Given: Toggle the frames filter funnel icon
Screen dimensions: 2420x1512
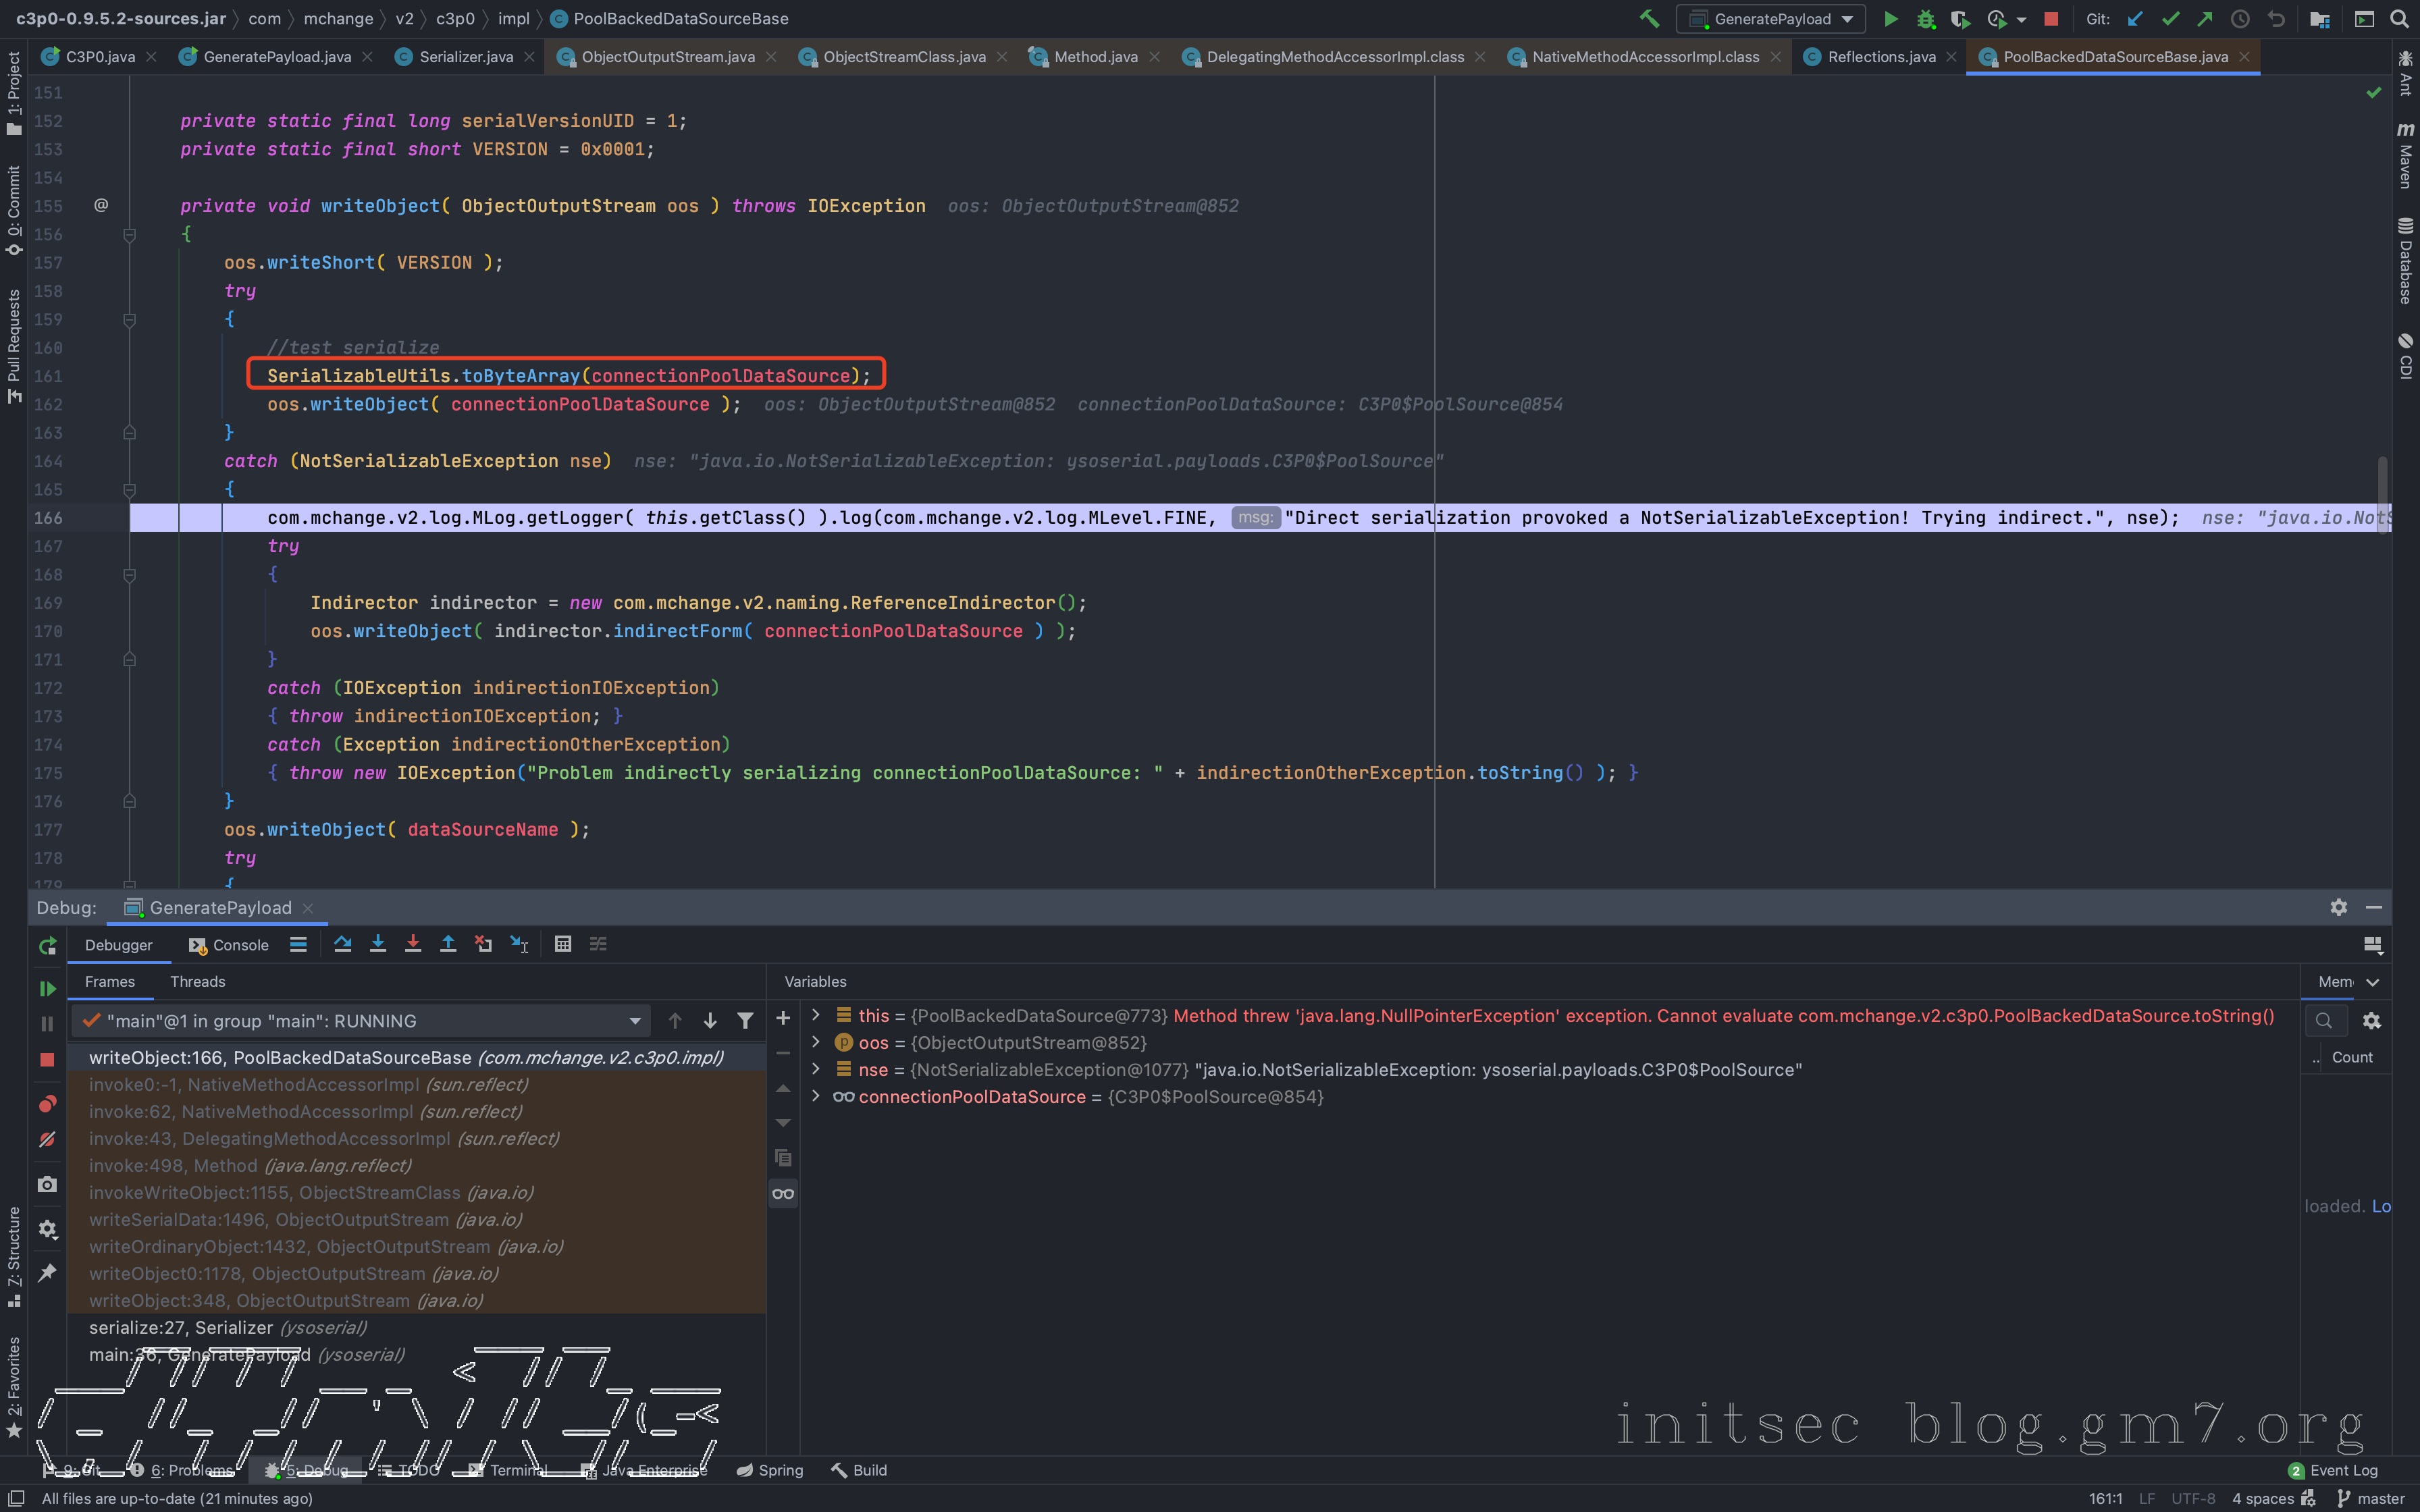Looking at the screenshot, I should point(745,1021).
